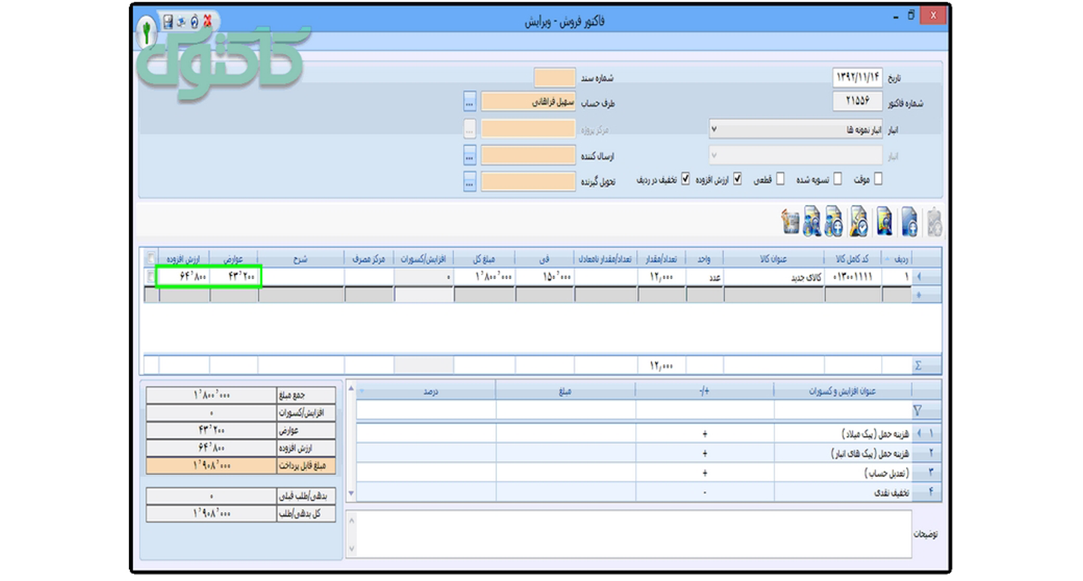Click the ... button next to تحویل گیرنده

[x=469, y=181]
